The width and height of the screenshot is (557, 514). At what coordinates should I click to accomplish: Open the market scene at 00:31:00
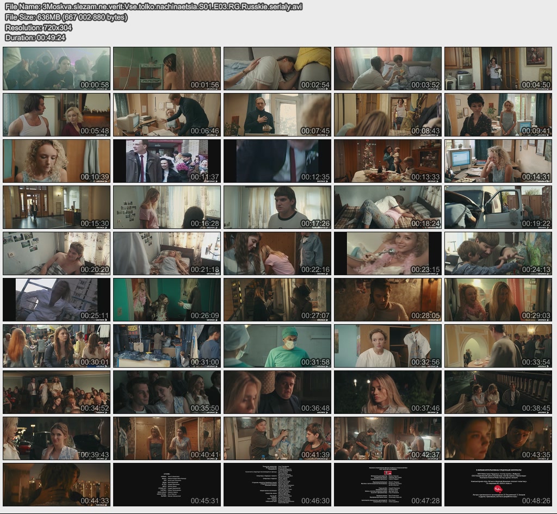click(167, 346)
